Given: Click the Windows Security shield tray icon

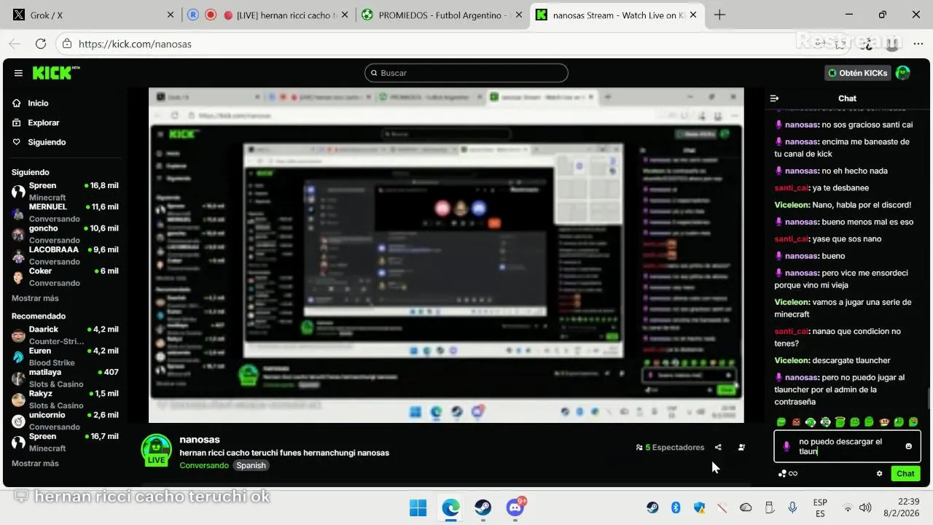Looking at the screenshot, I should (699, 507).
